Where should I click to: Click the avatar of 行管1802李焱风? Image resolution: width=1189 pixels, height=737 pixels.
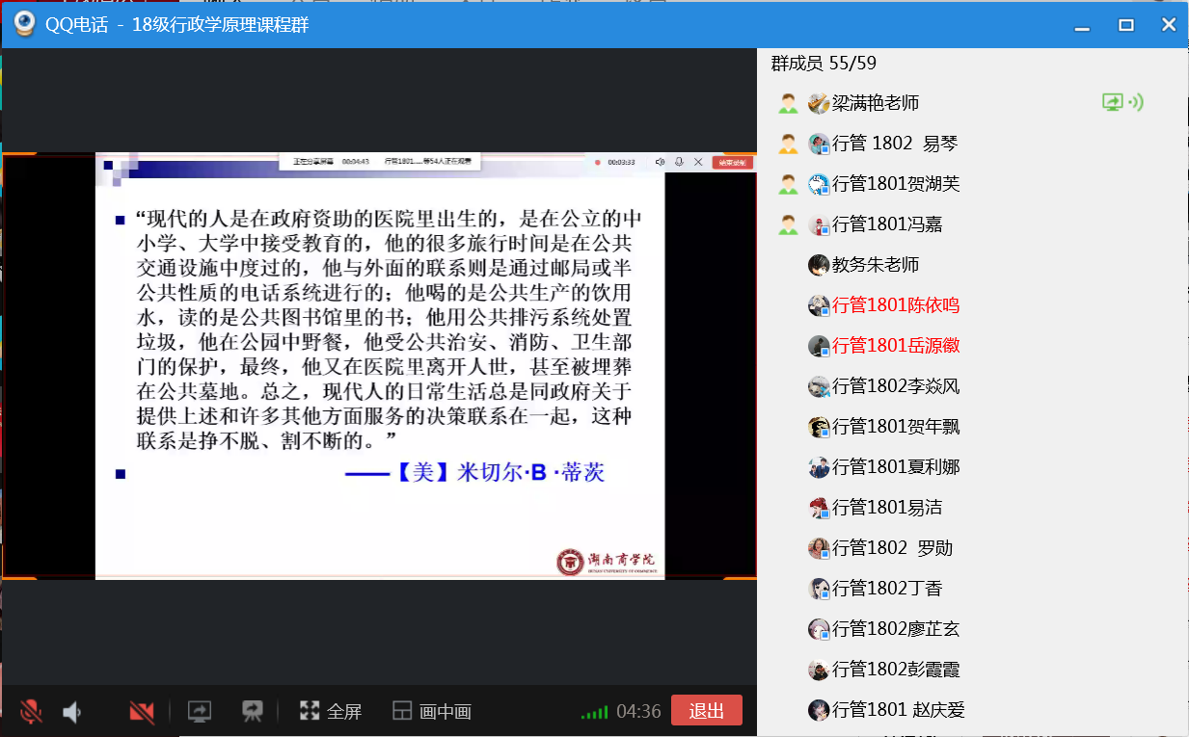(x=819, y=386)
